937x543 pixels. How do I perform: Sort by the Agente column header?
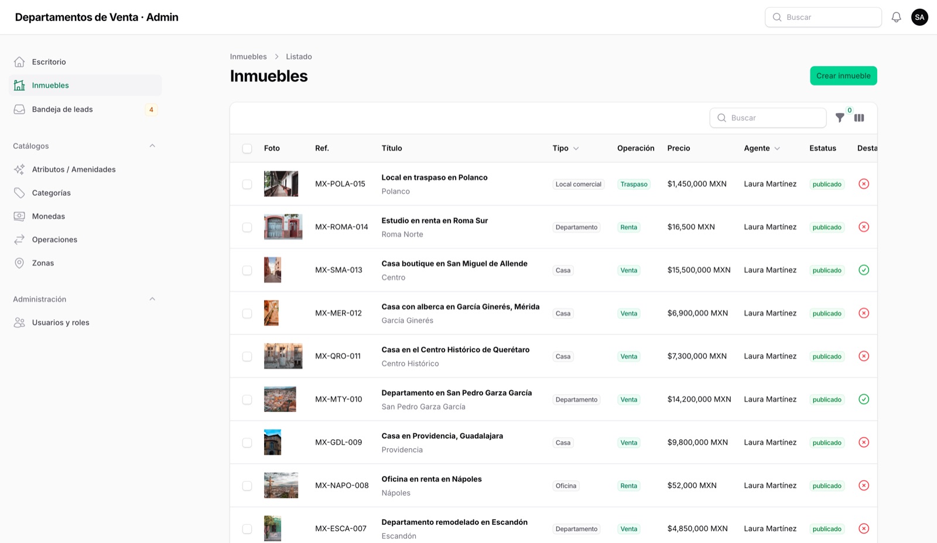(x=762, y=148)
